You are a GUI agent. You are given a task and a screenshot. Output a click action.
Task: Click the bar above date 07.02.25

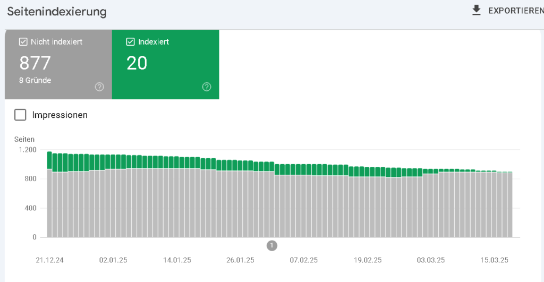pyautogui.click(x=303, y=201)
